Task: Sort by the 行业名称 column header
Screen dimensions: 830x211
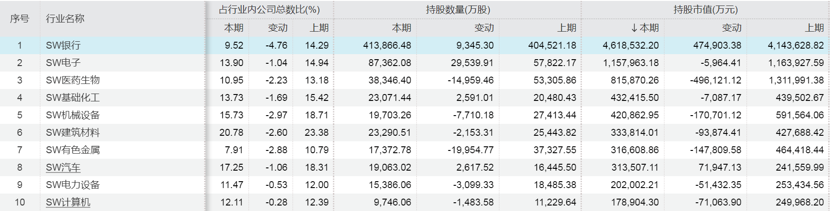Action: 65,19
